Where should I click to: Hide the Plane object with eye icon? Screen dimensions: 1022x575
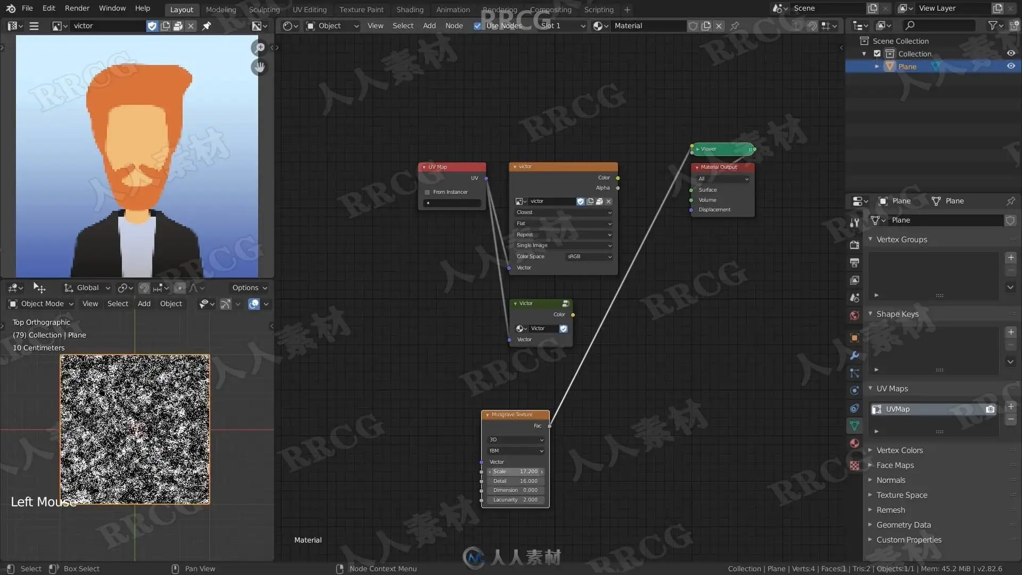pos(1011,67)
